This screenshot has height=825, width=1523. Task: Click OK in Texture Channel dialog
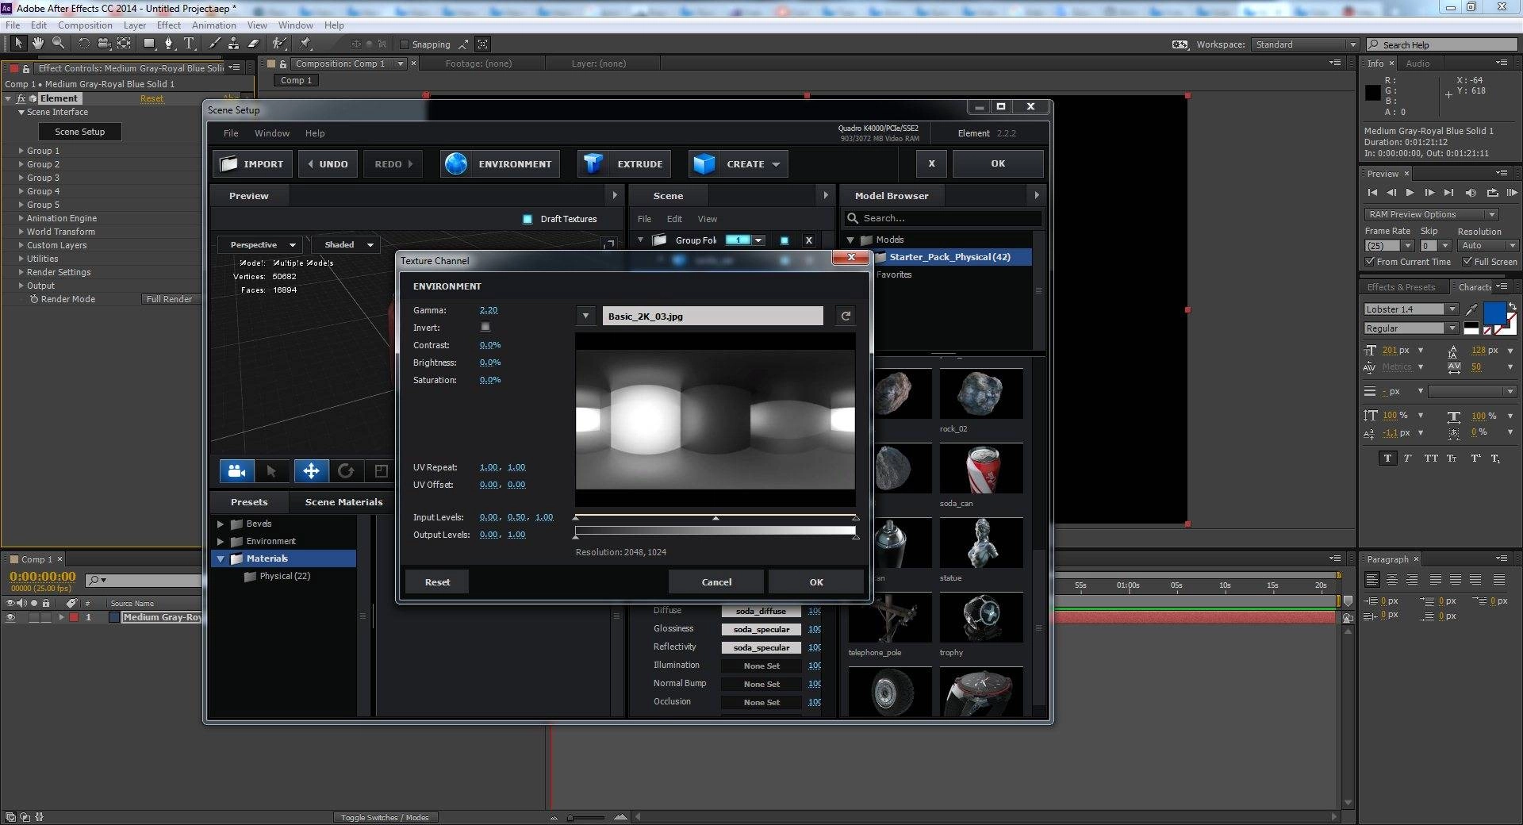click(816, 582)
